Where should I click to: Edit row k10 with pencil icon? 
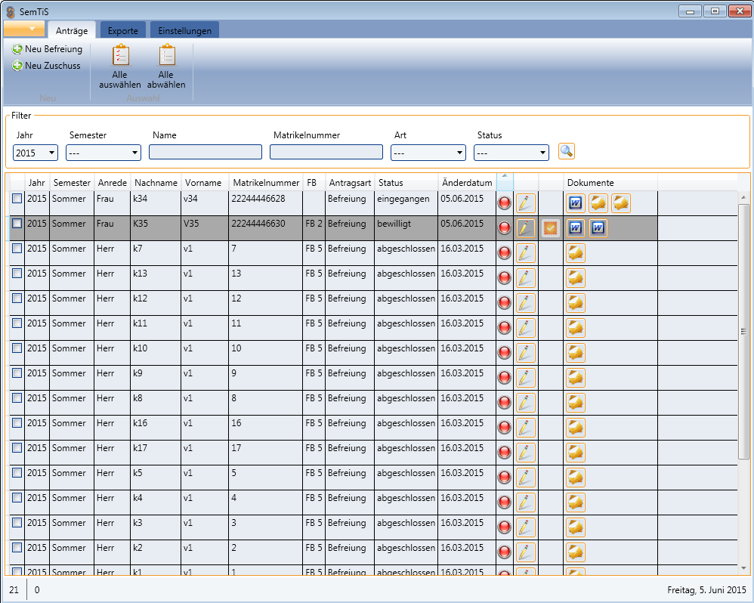[x=526, y=353]
